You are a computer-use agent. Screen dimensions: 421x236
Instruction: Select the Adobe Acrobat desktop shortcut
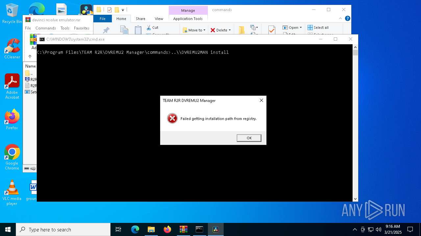[12, 86]
